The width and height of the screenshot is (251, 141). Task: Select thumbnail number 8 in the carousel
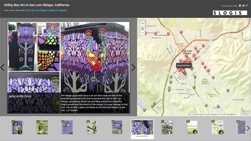pyautogui.click(x=192, y=127)
